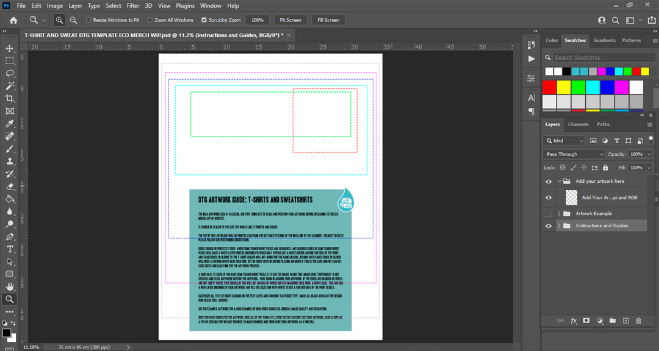The width and height of the screenshot is (659, 351).
Task: Select the History Brush tool
Action: 9,174
